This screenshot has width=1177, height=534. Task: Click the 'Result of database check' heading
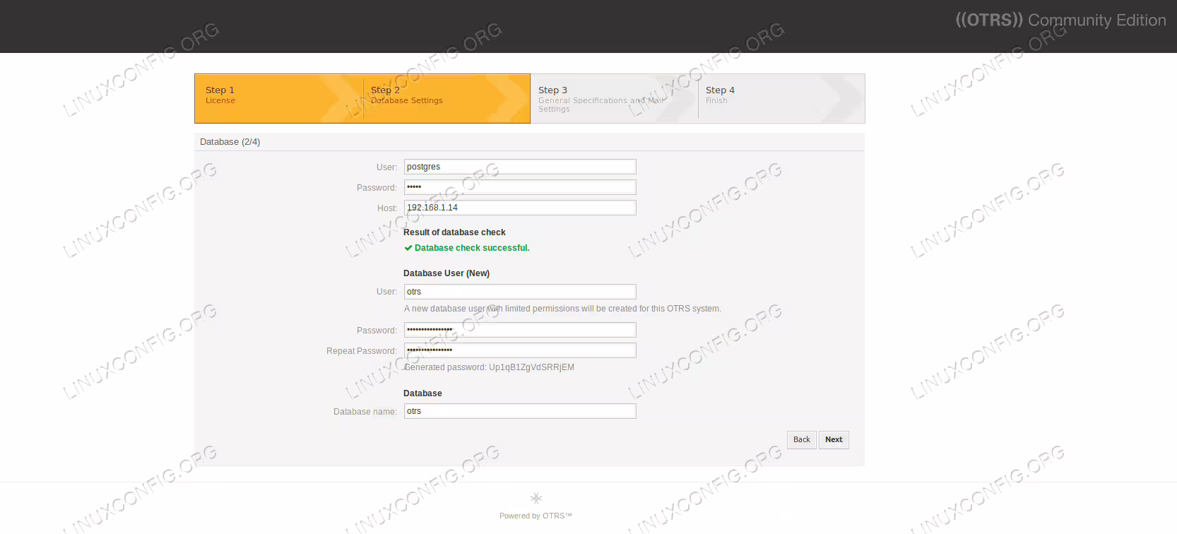coord(454,232)
